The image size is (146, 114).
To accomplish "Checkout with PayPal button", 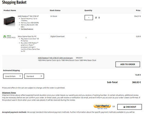I will (102, 106).
